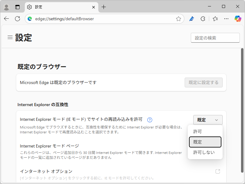Click the インターネット オプション link
This screenshot has height=184, width=245.
click(x=45, y=171)
